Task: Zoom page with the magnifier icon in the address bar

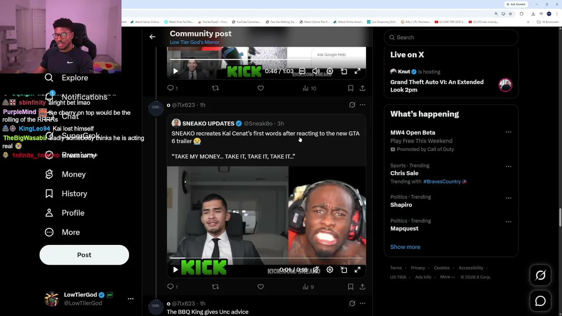Action: click(496, 14)
